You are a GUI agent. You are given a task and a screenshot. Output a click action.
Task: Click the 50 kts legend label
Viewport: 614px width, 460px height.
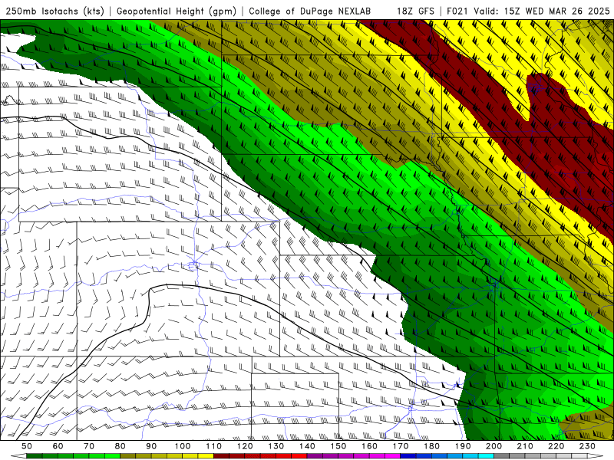point(27,446)
